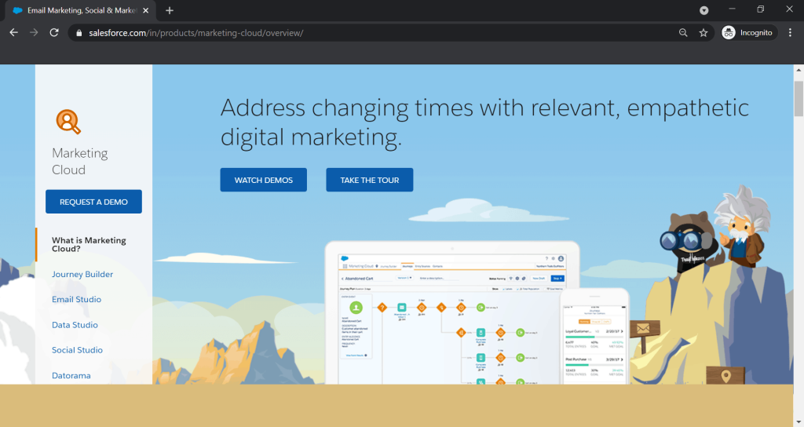The image size is (804, 427).
Task: Click the scrollbar up arrow
Action: click(x=799, y=70)
